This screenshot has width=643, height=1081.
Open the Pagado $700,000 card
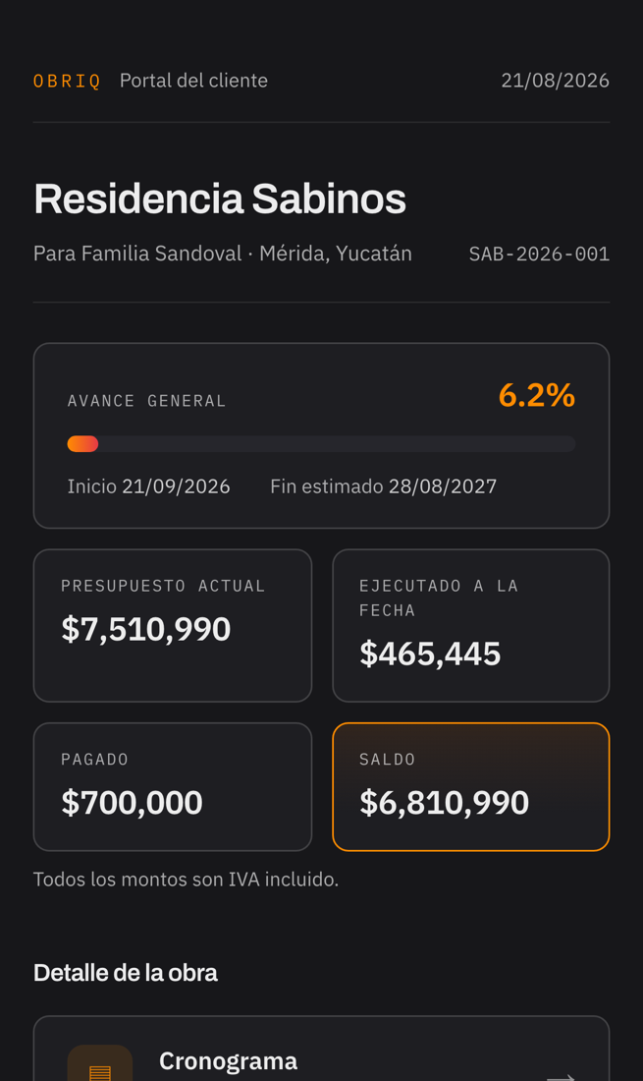[x=173, y=786]
